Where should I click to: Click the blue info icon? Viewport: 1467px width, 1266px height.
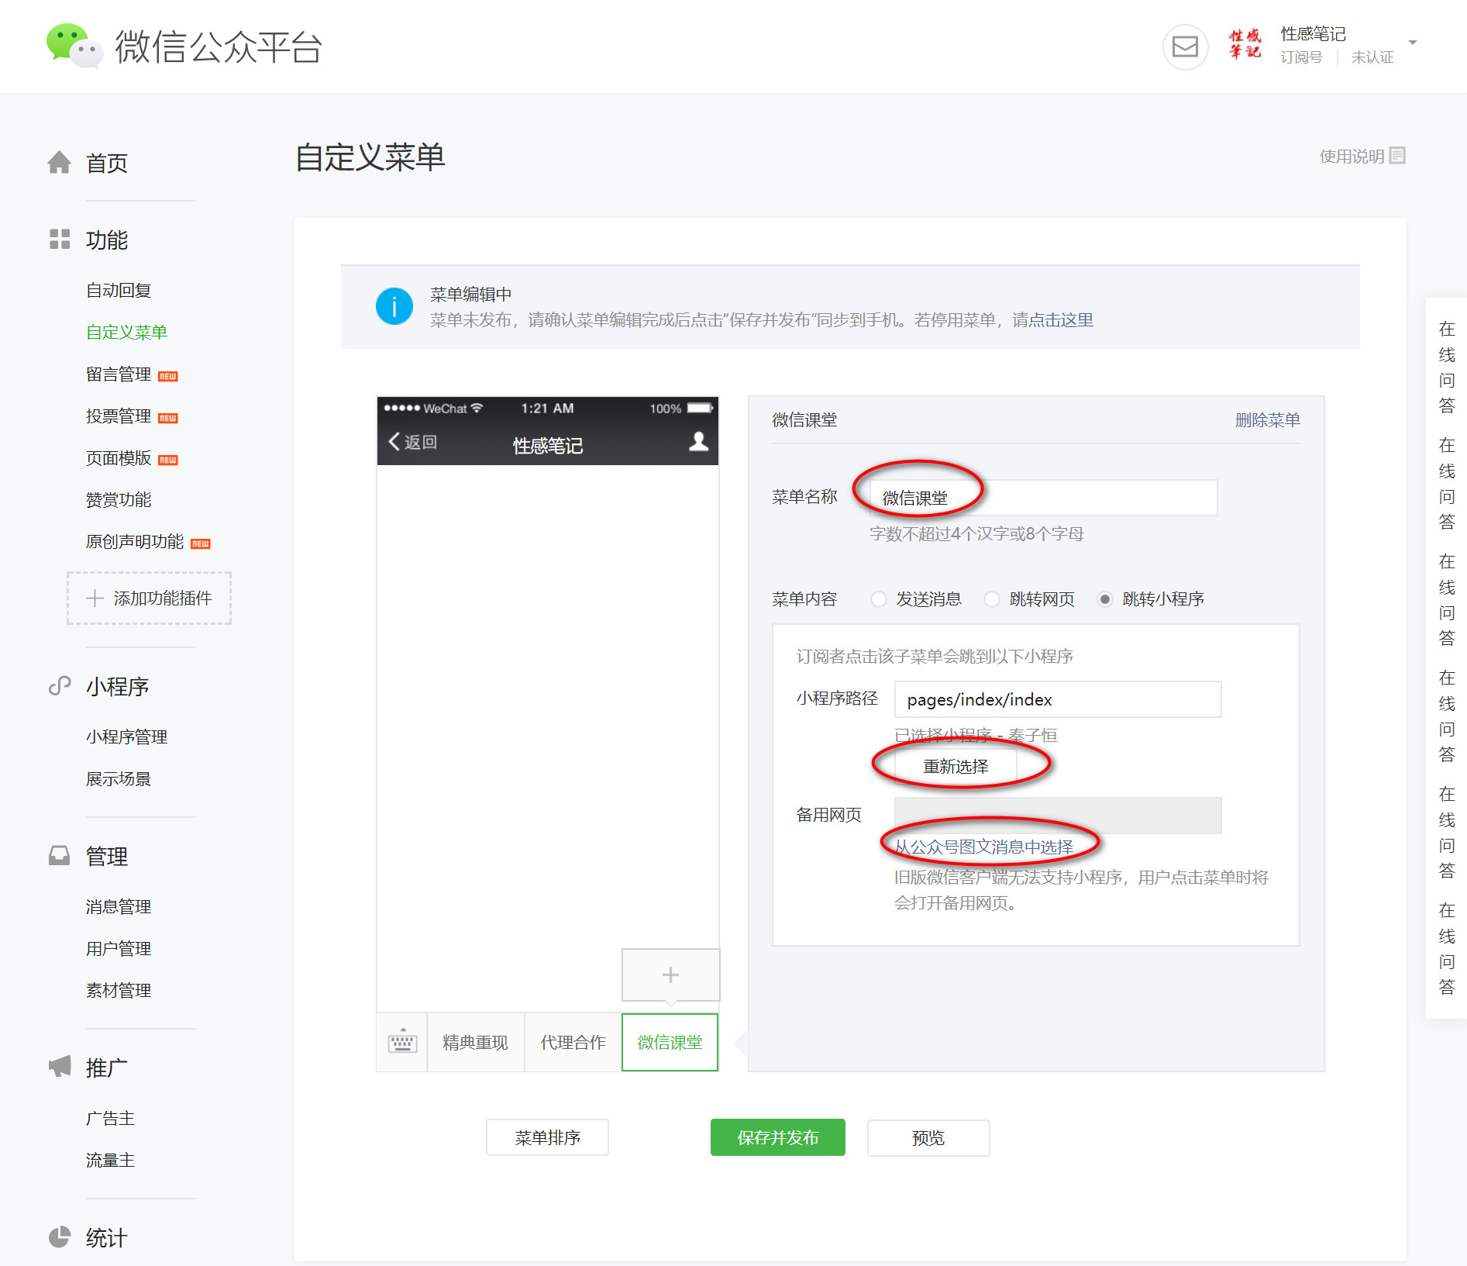click(394, 306)
